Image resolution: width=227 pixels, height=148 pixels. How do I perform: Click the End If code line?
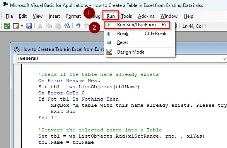click(48, 118)
